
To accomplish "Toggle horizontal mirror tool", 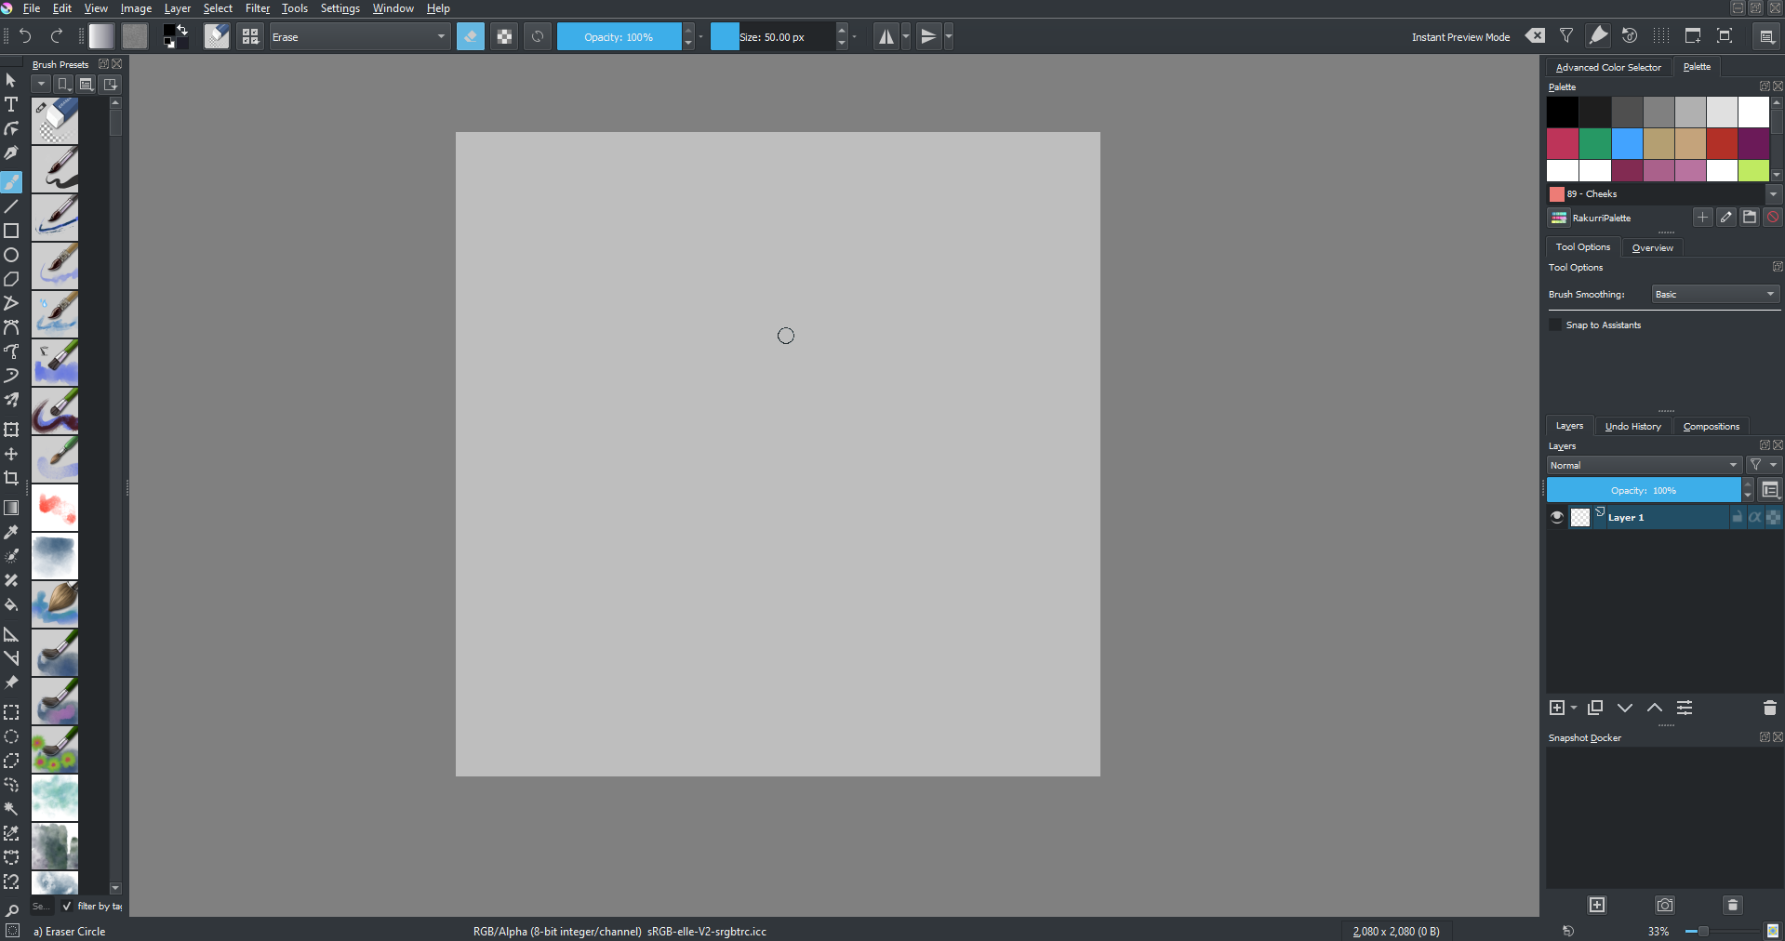I will pyautogui.click(x=886, y=37).
